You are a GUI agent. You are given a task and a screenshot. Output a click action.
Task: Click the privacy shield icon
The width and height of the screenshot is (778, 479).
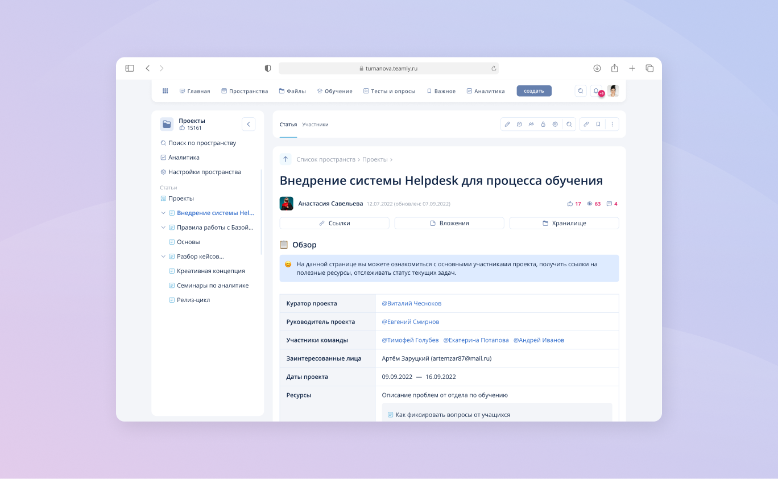(x=268, y=68)
